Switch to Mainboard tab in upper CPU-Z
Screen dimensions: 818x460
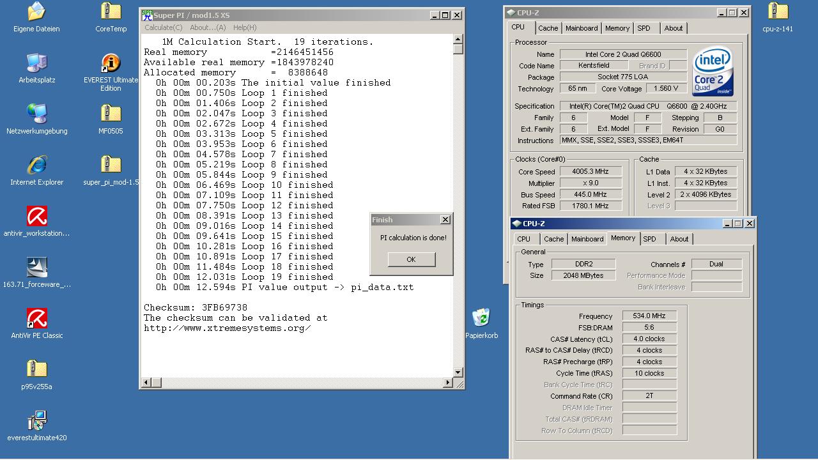coord(582,28)
